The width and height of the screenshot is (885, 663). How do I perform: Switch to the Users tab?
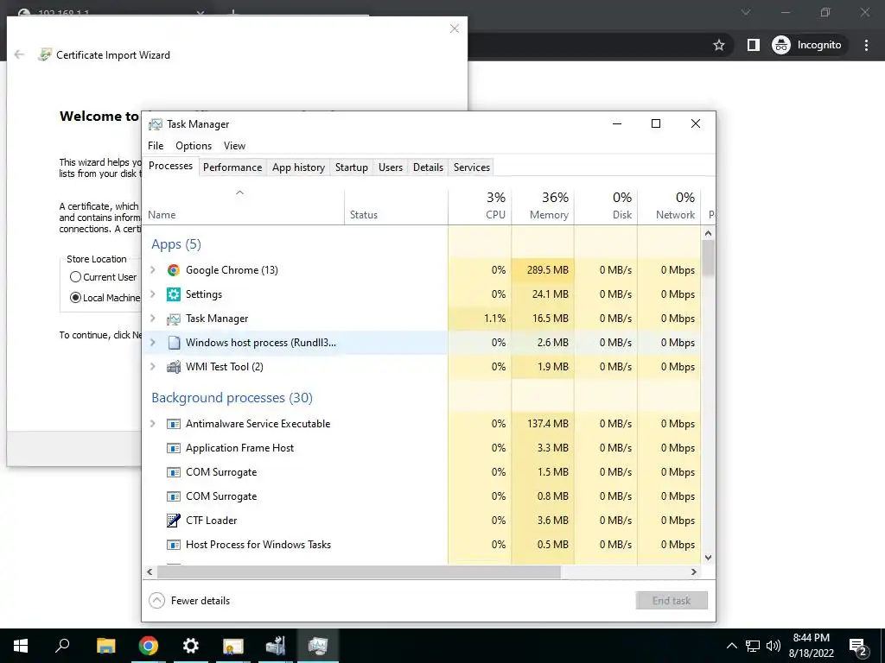[391, 167]
